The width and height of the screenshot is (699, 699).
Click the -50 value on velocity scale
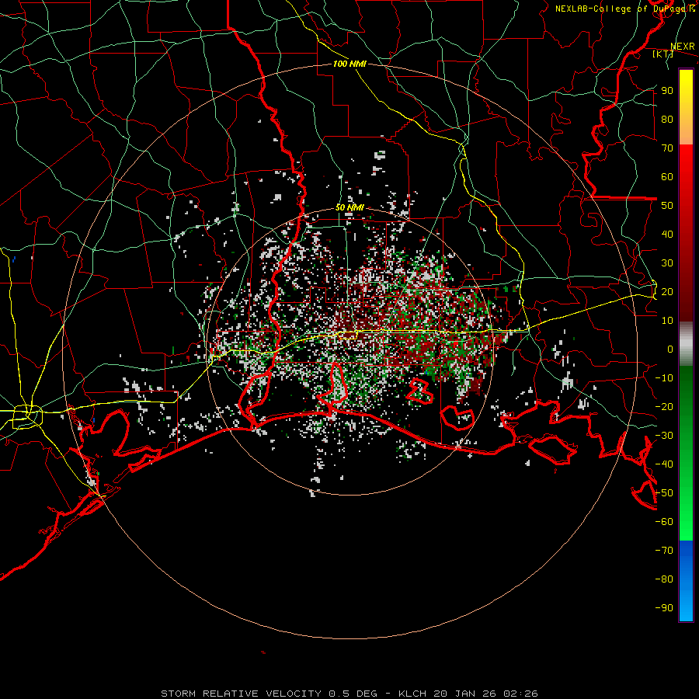[664, 493]
